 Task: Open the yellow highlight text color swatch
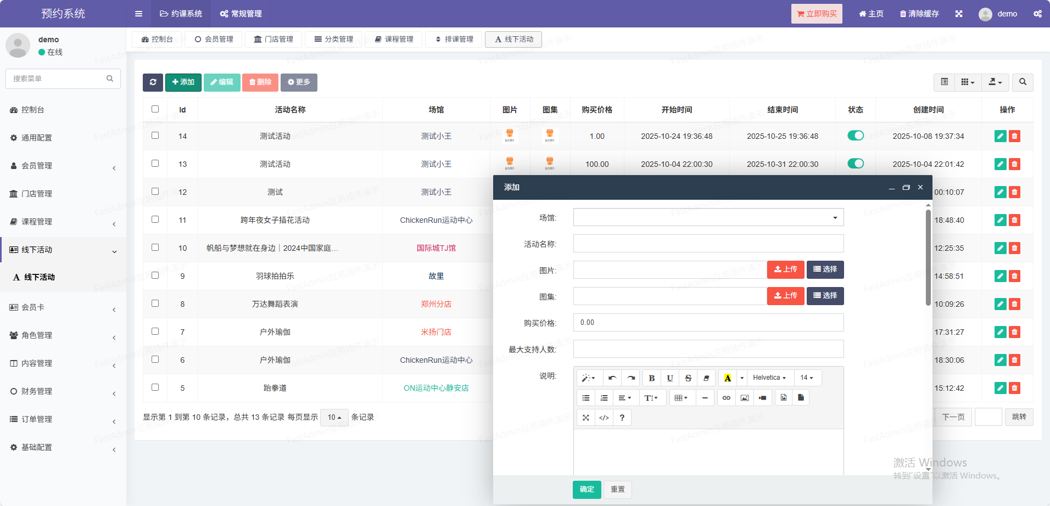point(728,378)
